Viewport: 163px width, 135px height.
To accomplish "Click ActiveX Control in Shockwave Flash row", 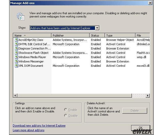I will coord(116,53).
